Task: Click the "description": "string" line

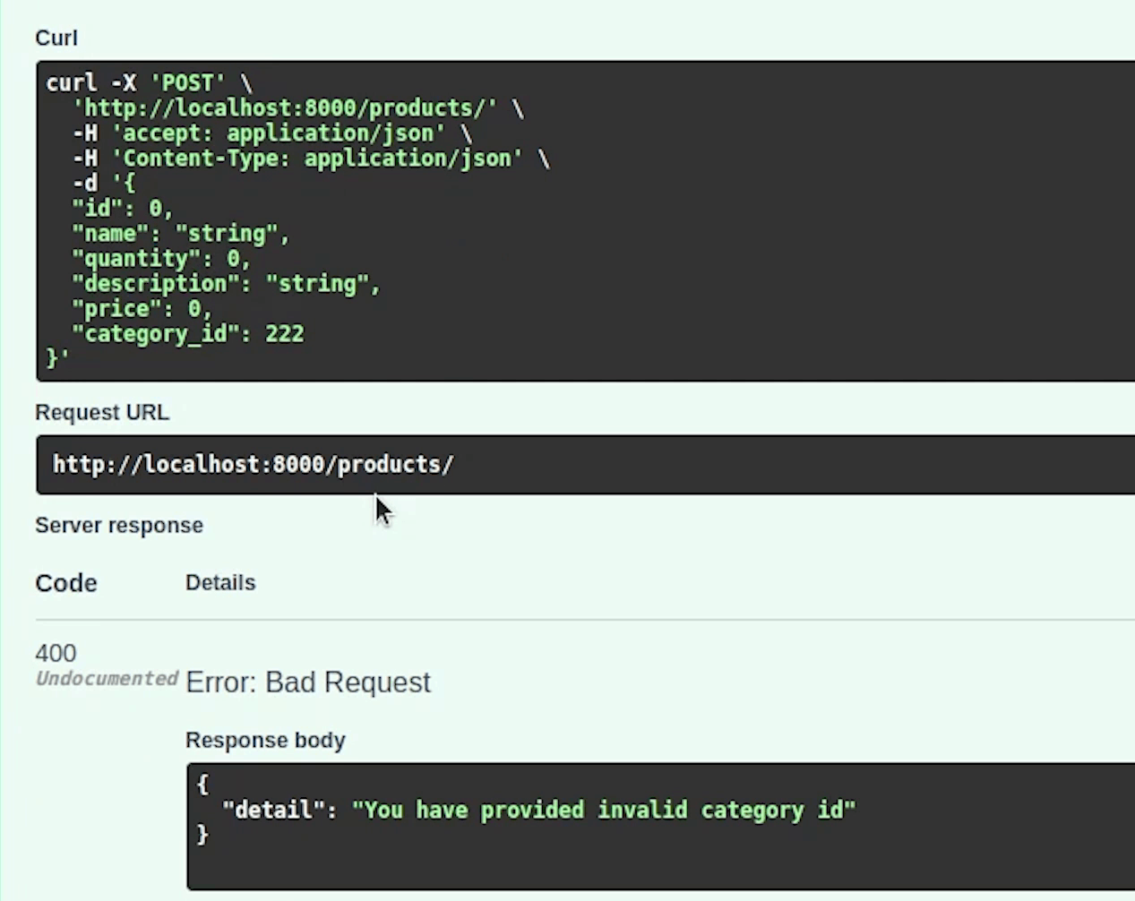Action: tap(226, 284)
